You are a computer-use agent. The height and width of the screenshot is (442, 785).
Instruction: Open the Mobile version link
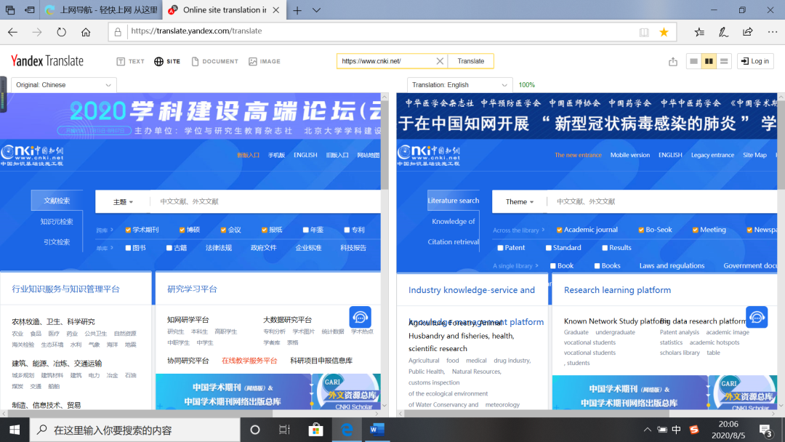click(x=629, y=155)
